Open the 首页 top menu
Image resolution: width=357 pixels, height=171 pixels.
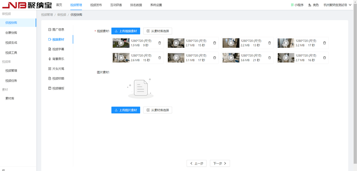pyautogui.click(x=59, y=5)
